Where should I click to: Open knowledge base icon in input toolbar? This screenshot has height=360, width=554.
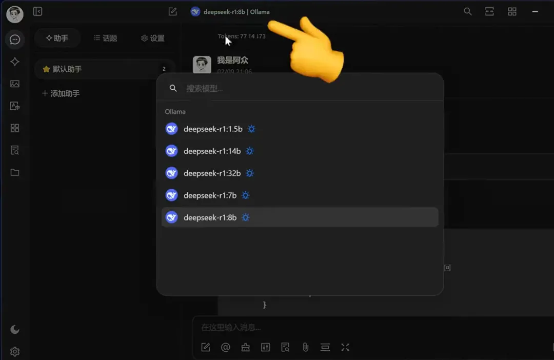[x=285, y=347]
